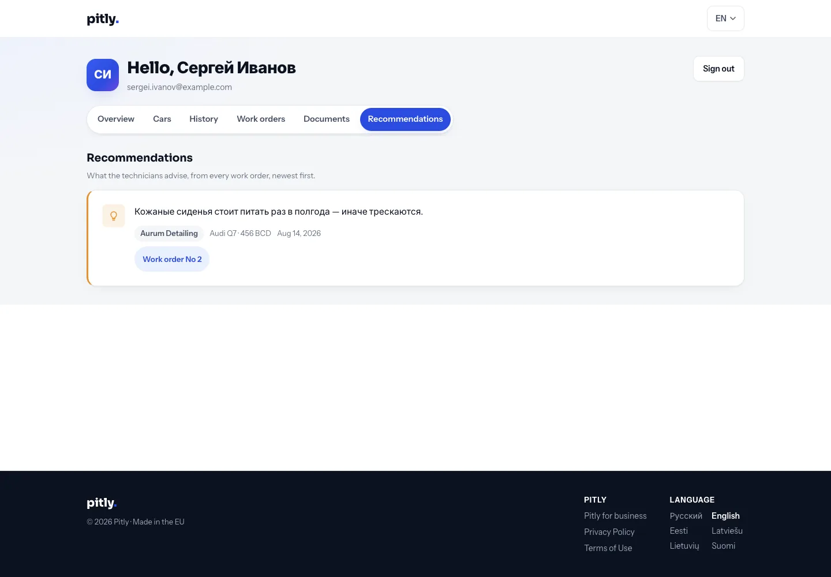Go to the Work orders tab
Viewport: 831px width, 577px height.
pos(261,119)
